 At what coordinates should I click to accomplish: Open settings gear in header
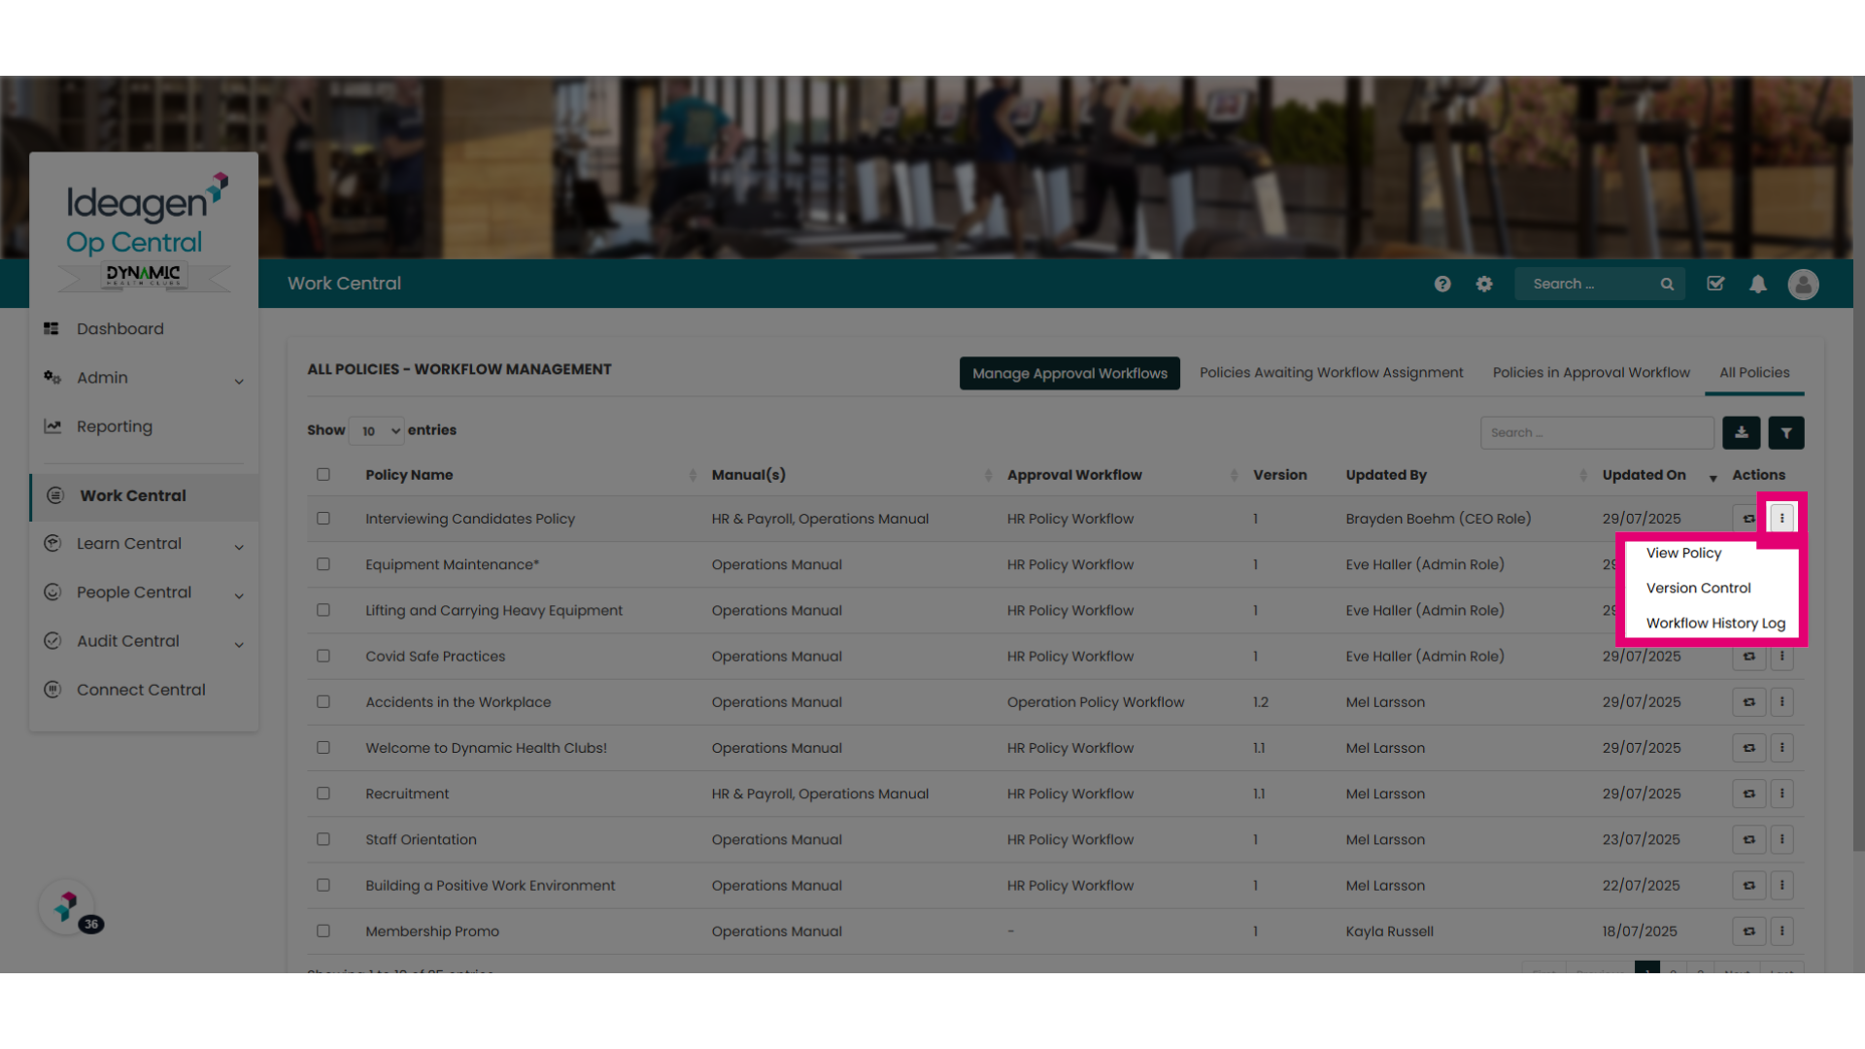(1484, 284)
